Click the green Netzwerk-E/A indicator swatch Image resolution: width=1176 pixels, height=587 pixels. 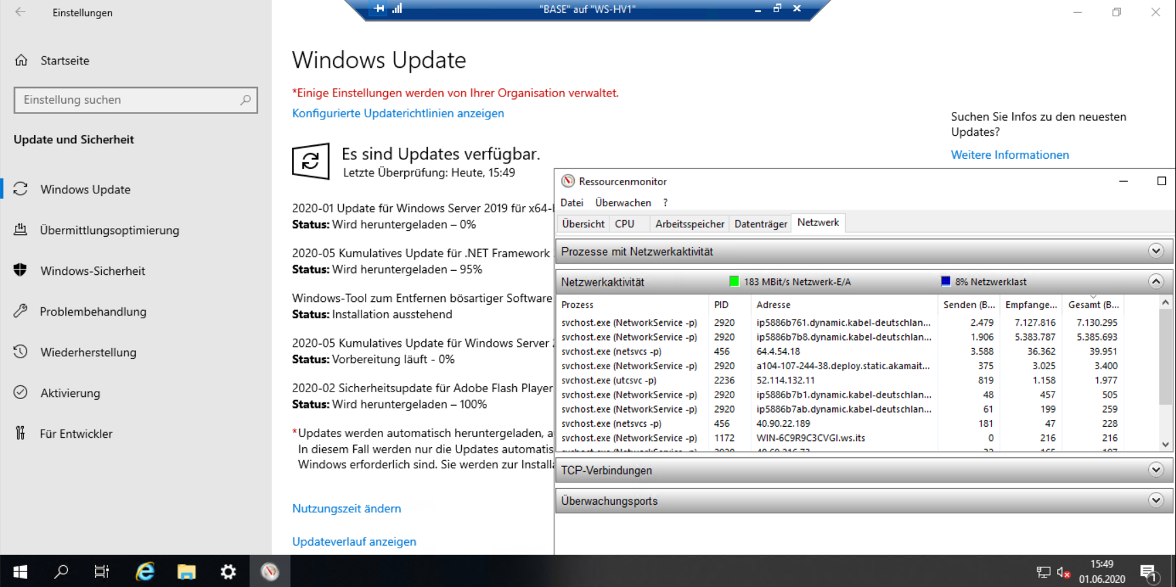[x=734, y=281]
